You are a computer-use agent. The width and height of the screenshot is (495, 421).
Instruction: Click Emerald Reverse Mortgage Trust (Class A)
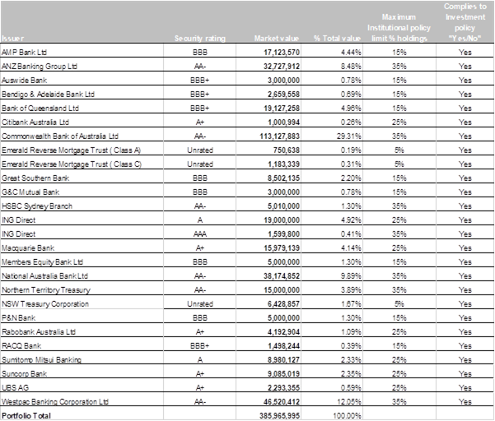click(71, 150)
